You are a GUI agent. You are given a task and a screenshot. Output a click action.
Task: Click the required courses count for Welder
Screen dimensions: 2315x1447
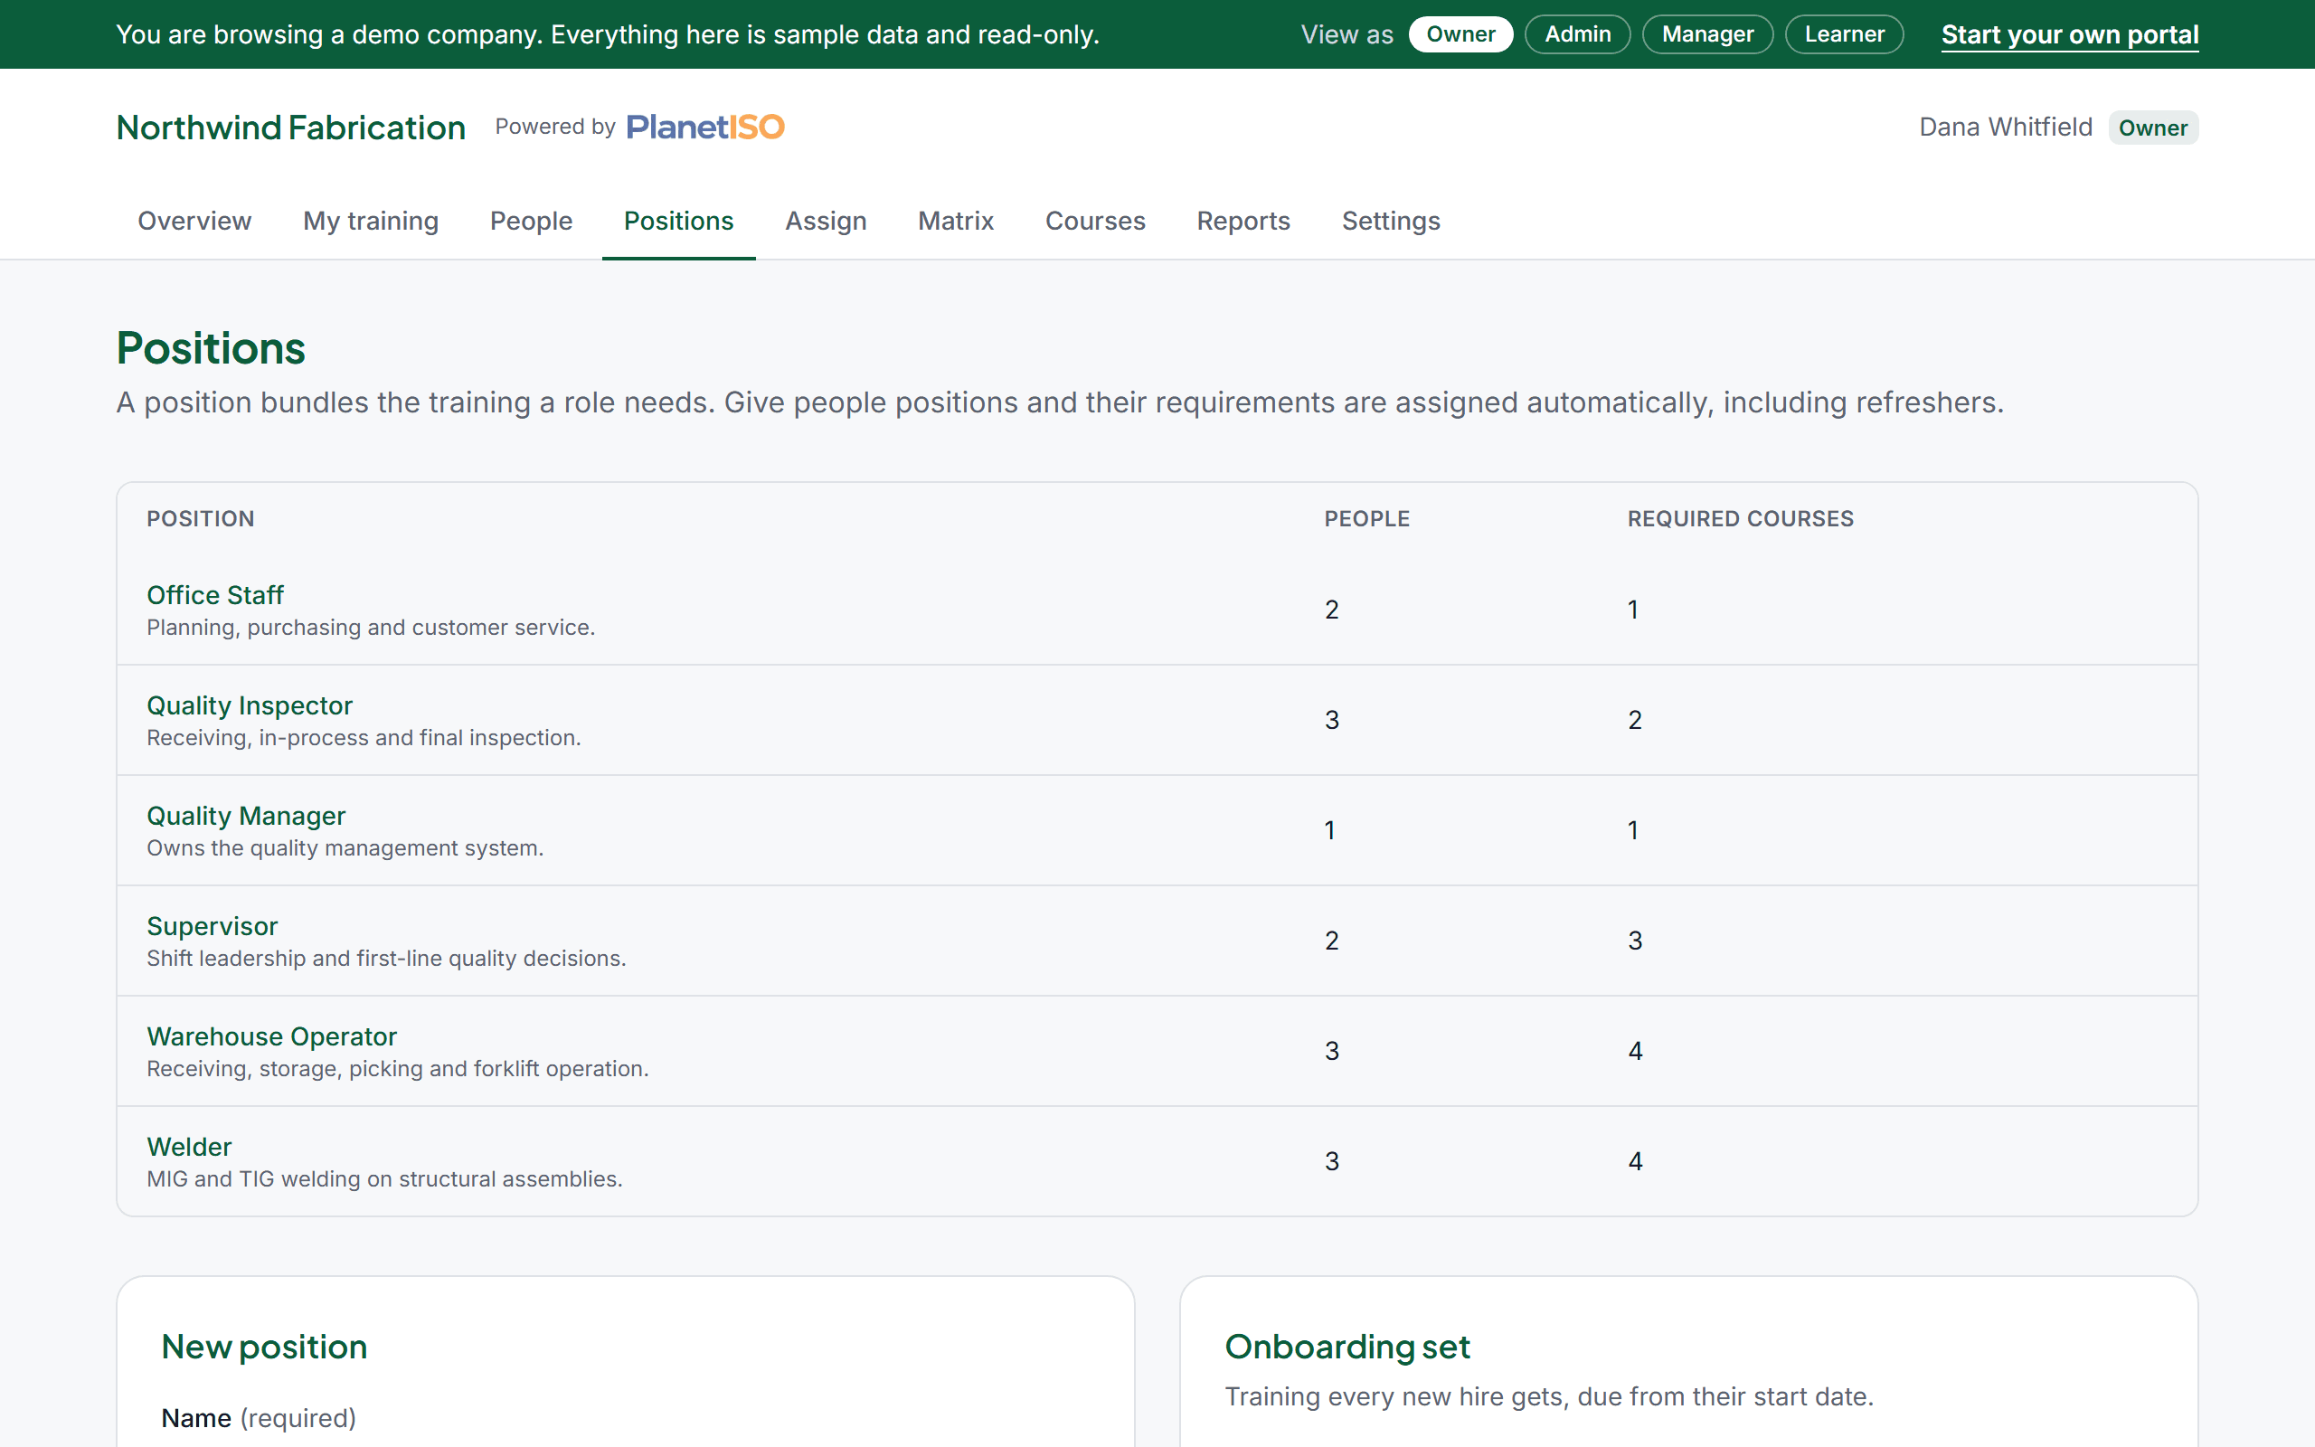click(1635, 1161)
